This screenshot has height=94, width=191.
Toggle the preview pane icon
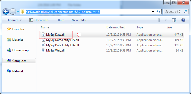174,20
